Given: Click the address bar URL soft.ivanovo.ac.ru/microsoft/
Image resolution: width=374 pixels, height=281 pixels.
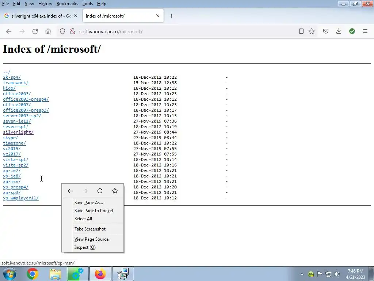Looking at the screenshot, I should point(111,31).
